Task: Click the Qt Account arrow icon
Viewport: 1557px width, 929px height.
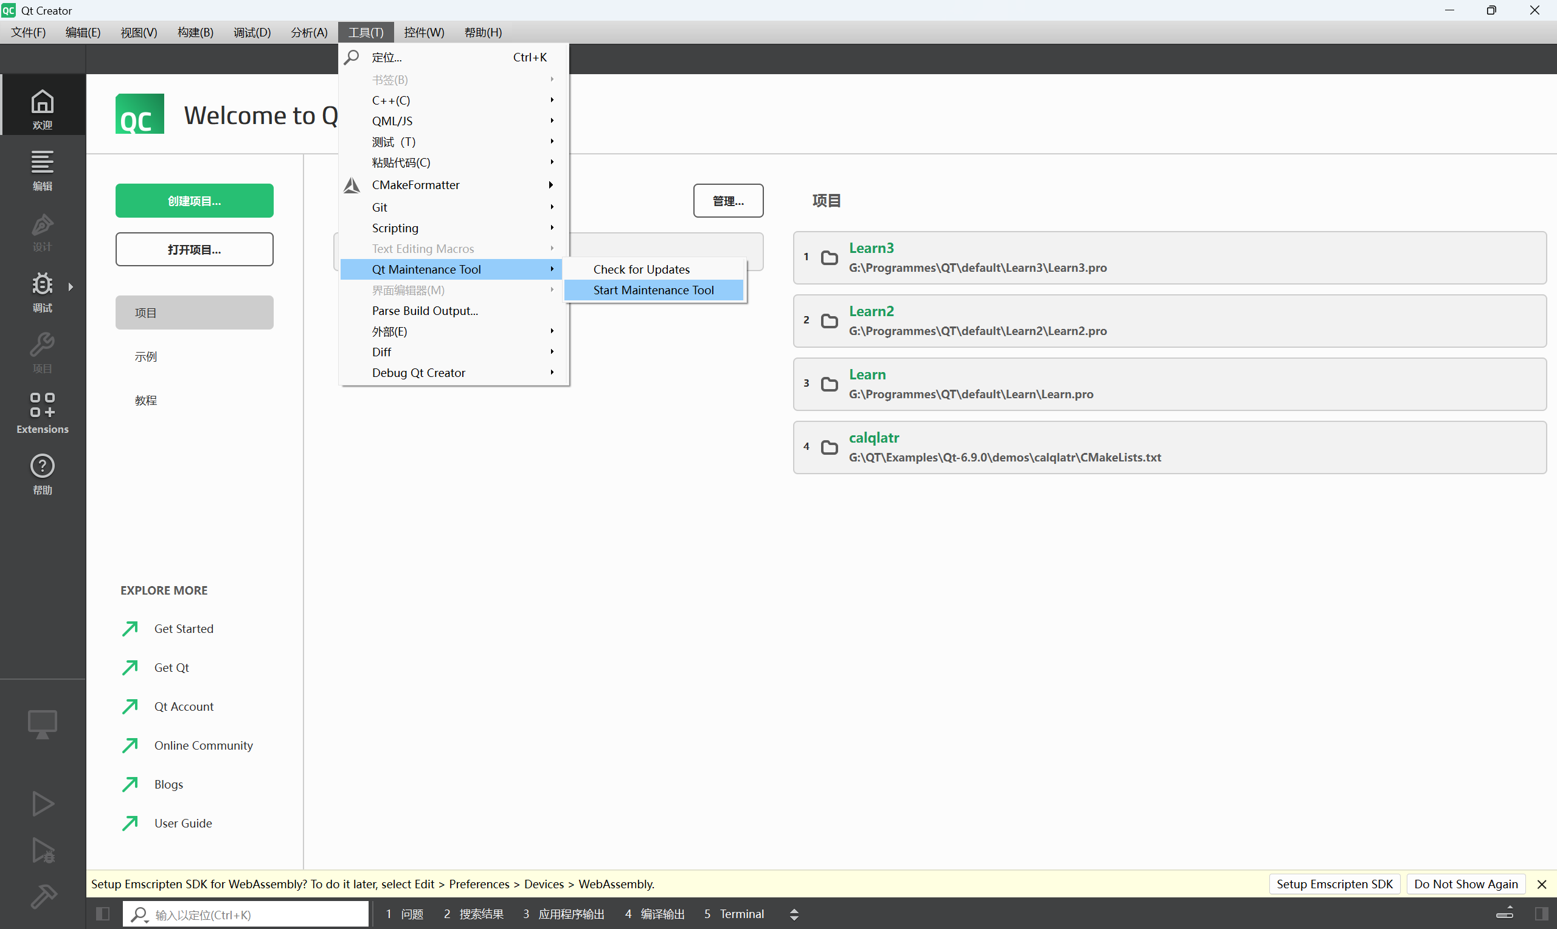Action: point(130,706)
